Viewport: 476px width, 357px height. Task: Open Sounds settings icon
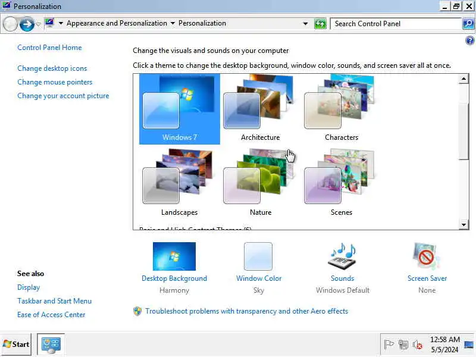343,256
